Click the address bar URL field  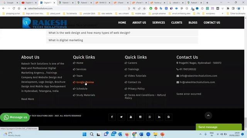coord(76,8)
